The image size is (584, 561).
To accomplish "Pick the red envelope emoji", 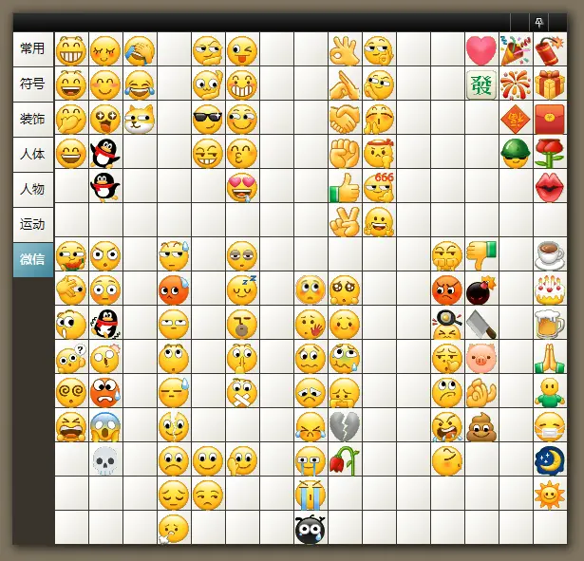I will 550,119.
